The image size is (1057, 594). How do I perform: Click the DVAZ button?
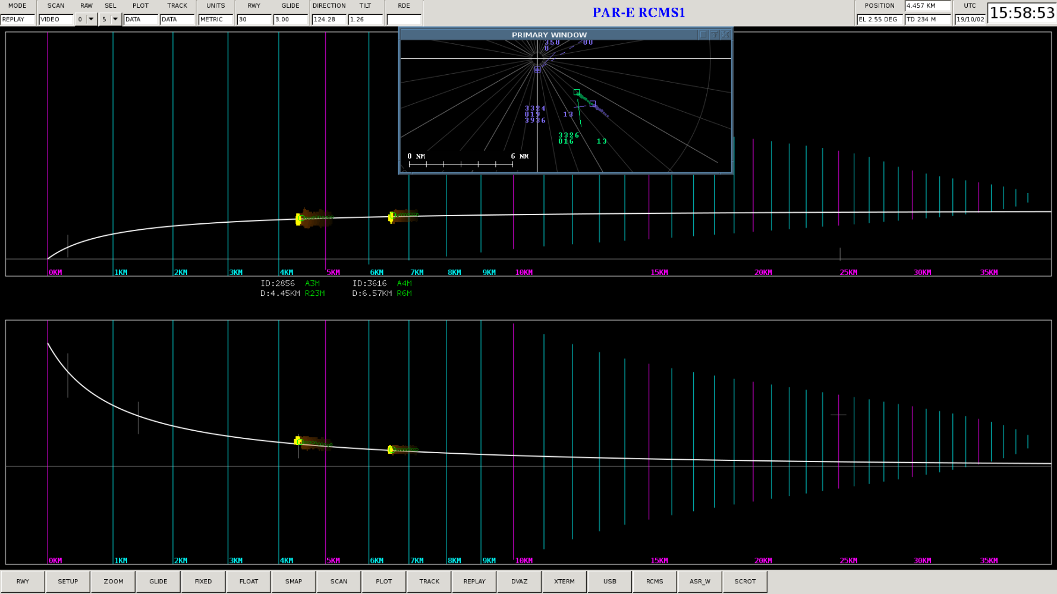coord(520,582)
